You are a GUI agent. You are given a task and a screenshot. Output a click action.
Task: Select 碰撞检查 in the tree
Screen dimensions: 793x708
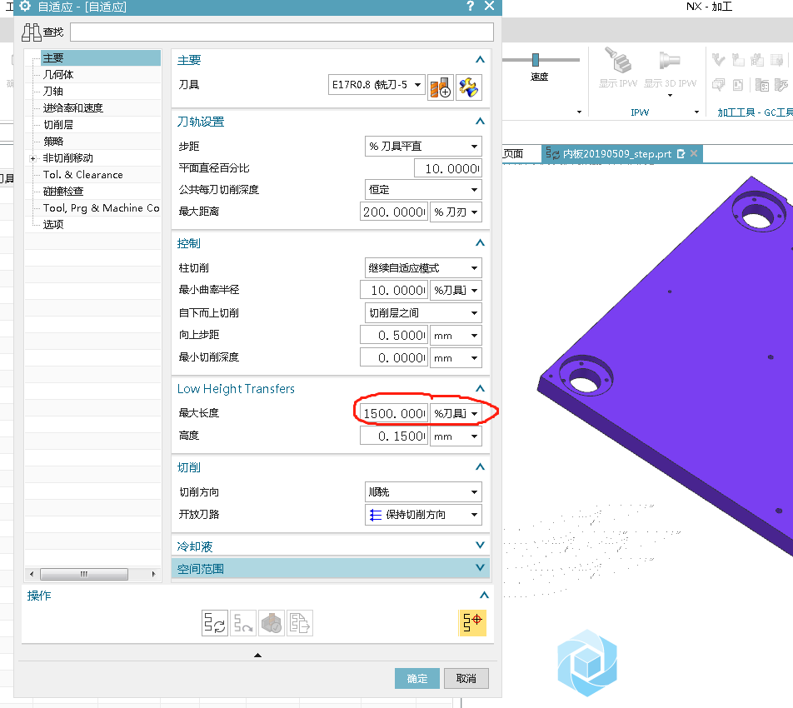tap(63, 192)
